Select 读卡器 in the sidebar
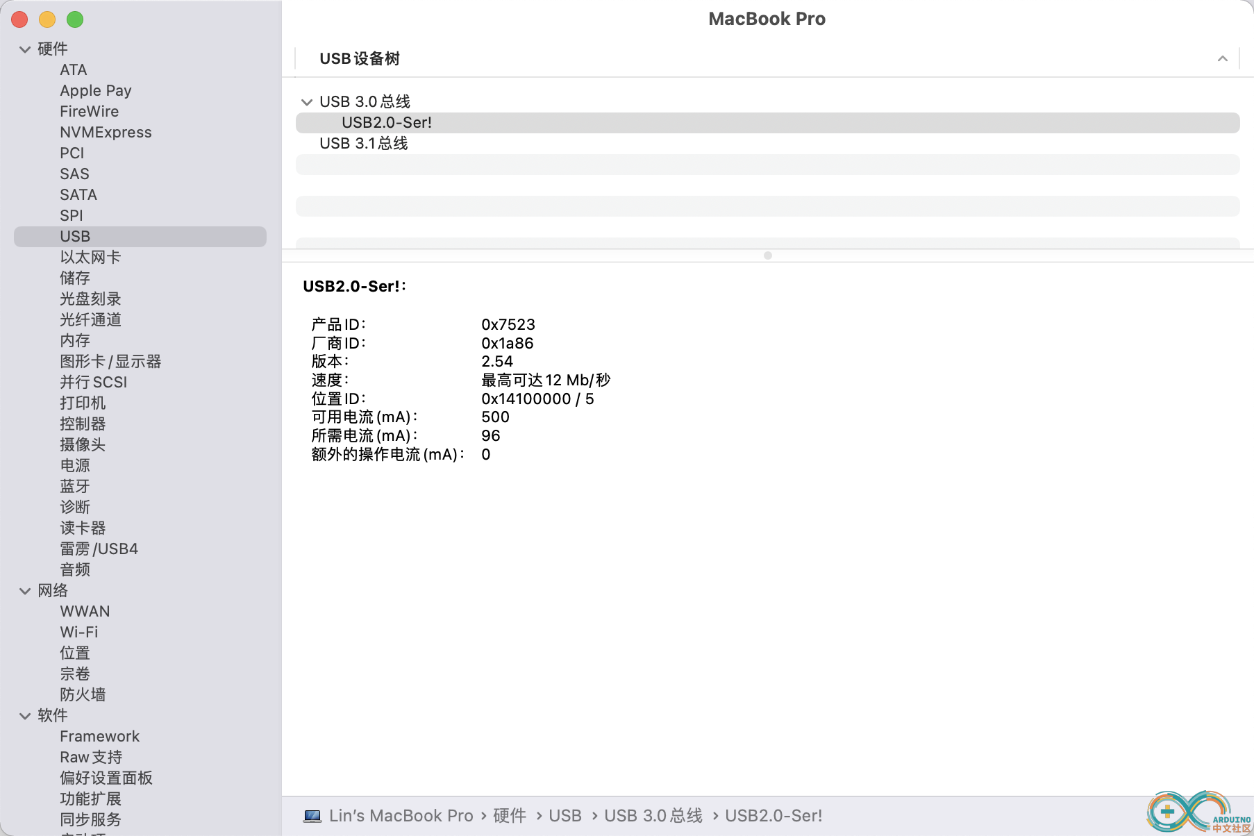Viewport: 1254px width, 836px height. pos(83,528)
